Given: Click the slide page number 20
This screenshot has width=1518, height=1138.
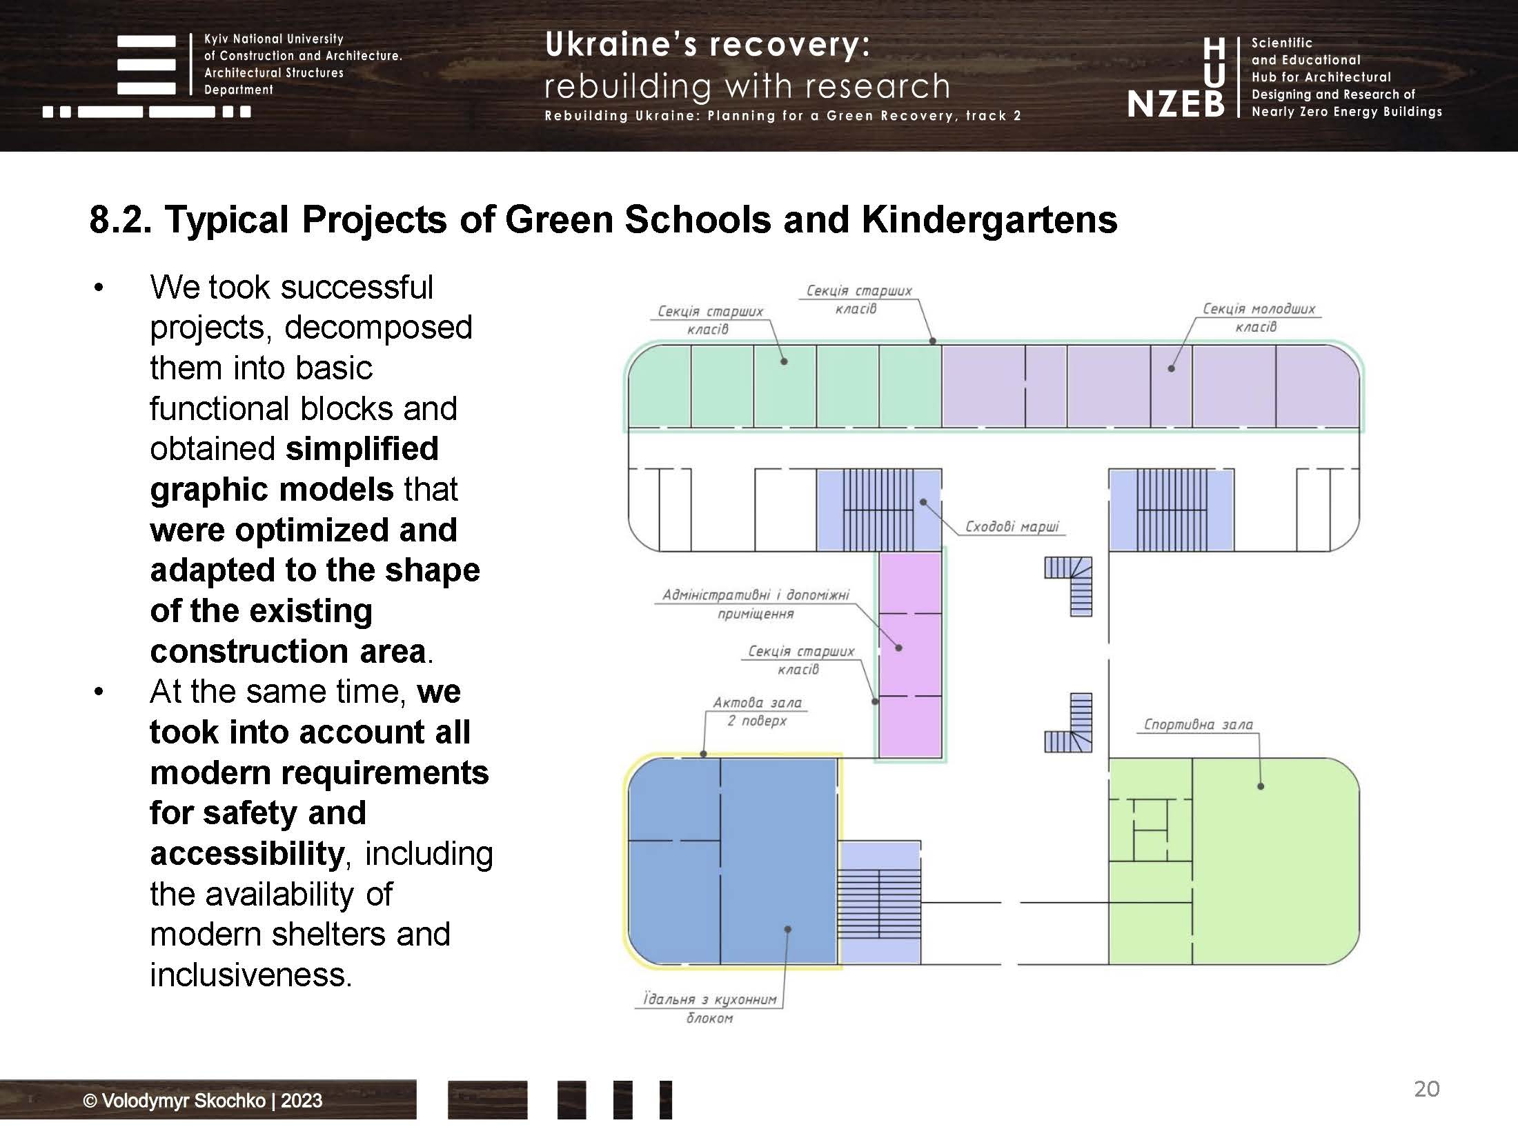Looking at the screenshot, I should [x=1427, y=1088].
